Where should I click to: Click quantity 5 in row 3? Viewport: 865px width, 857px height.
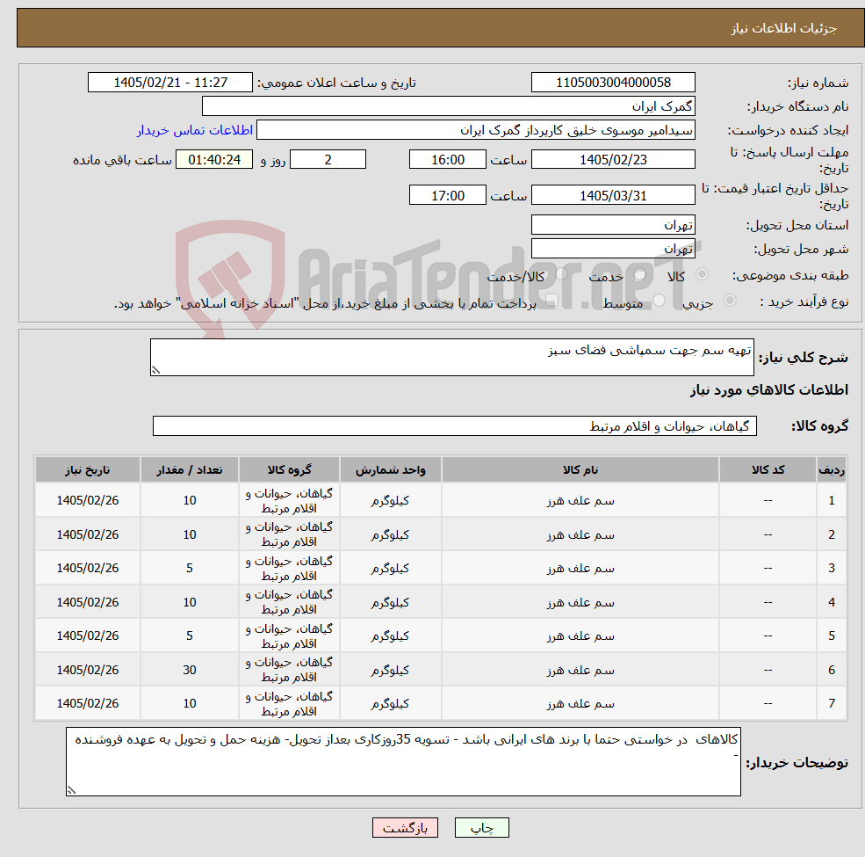pos(189,568)
